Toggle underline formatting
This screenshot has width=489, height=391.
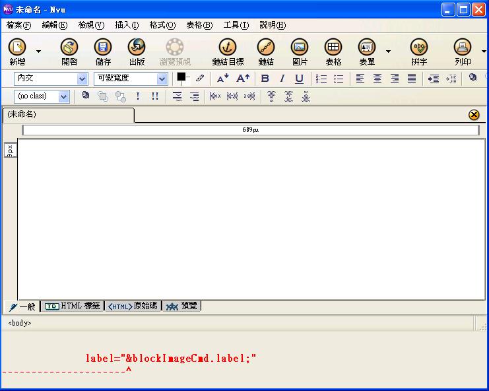299,79
